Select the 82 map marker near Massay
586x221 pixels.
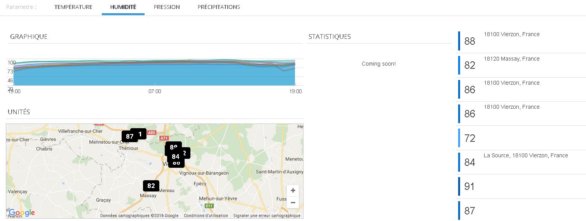151,186
